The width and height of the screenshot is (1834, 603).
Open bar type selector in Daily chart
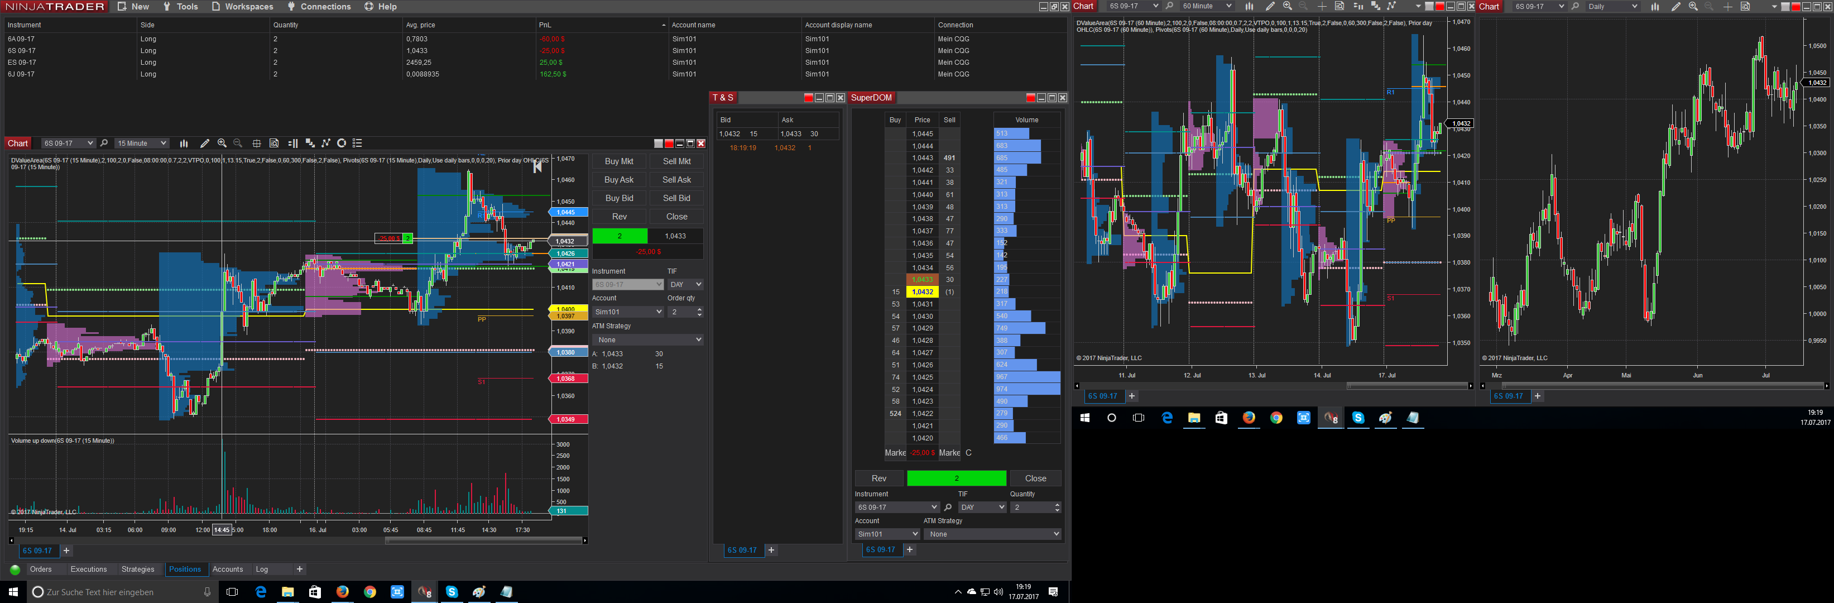(1655, 6)
